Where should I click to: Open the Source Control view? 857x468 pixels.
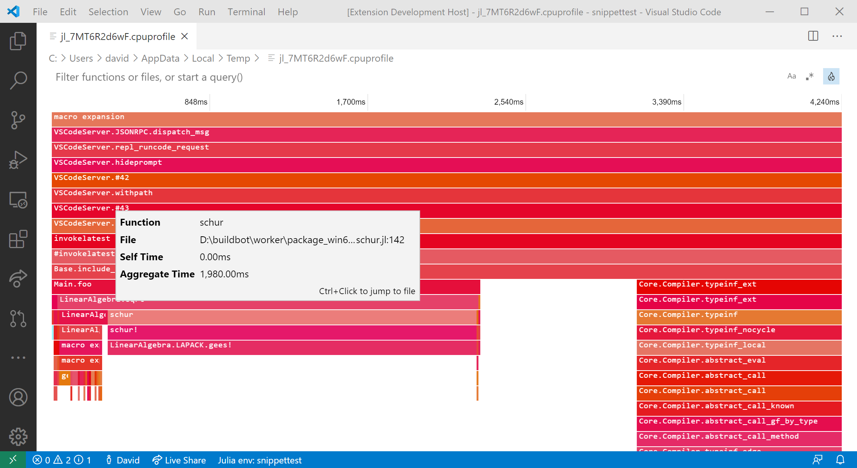point(18,120)
